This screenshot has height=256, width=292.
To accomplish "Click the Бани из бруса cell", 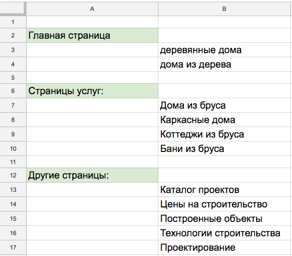I will 224,149.
